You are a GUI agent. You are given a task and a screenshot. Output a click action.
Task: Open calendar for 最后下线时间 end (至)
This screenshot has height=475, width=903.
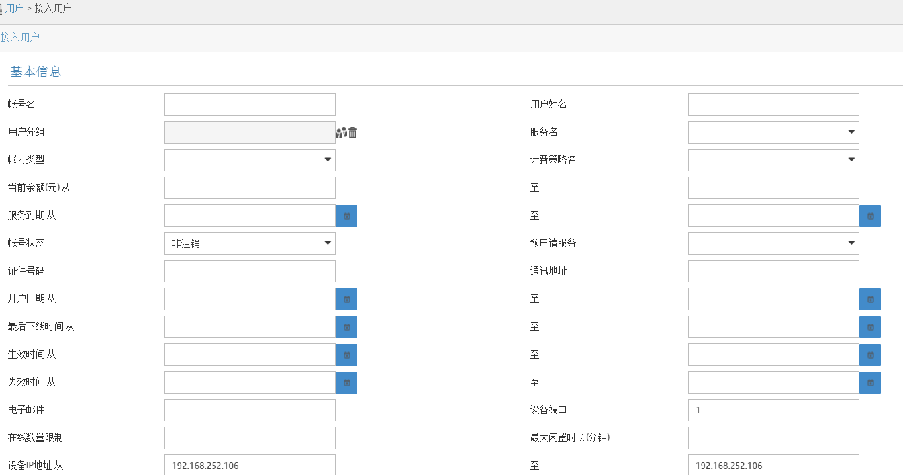[870, 327]
